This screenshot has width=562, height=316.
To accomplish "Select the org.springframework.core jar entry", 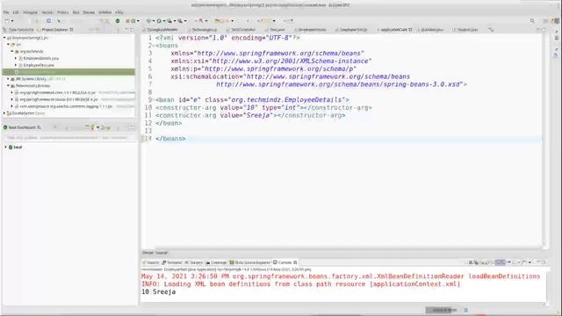I will 57,92.
